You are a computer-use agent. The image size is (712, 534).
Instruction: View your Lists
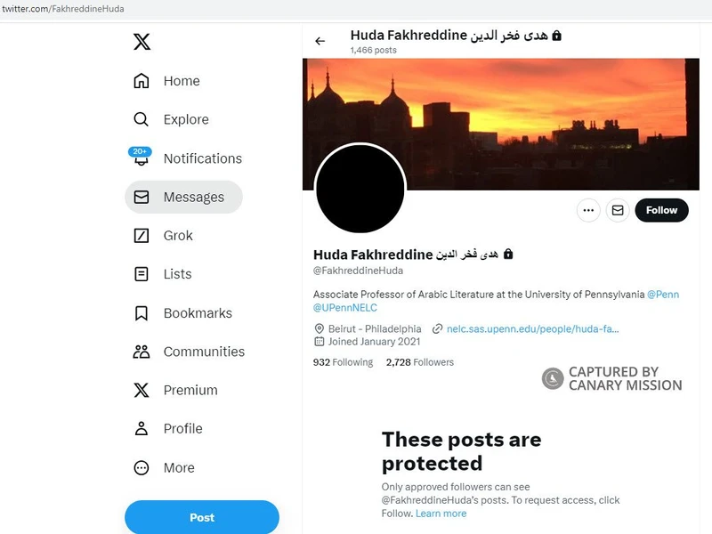[x=177, y=274]
